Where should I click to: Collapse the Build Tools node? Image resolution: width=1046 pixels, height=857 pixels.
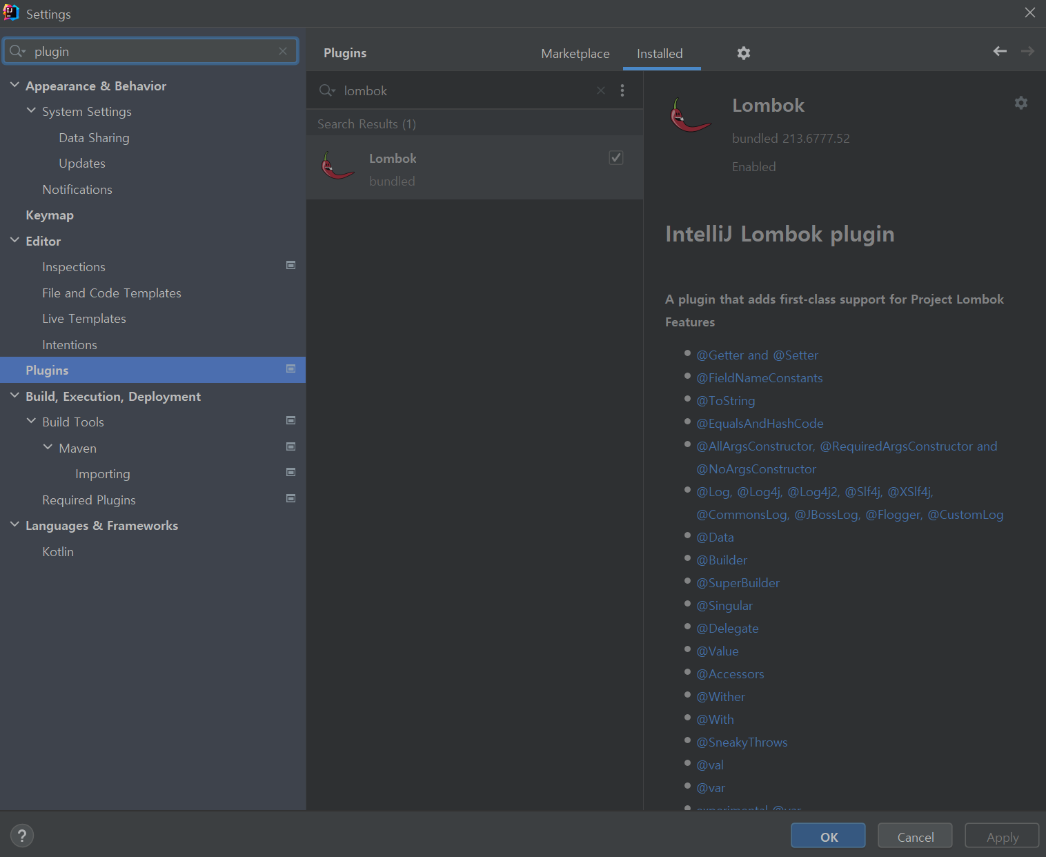(x=31, y=421)
